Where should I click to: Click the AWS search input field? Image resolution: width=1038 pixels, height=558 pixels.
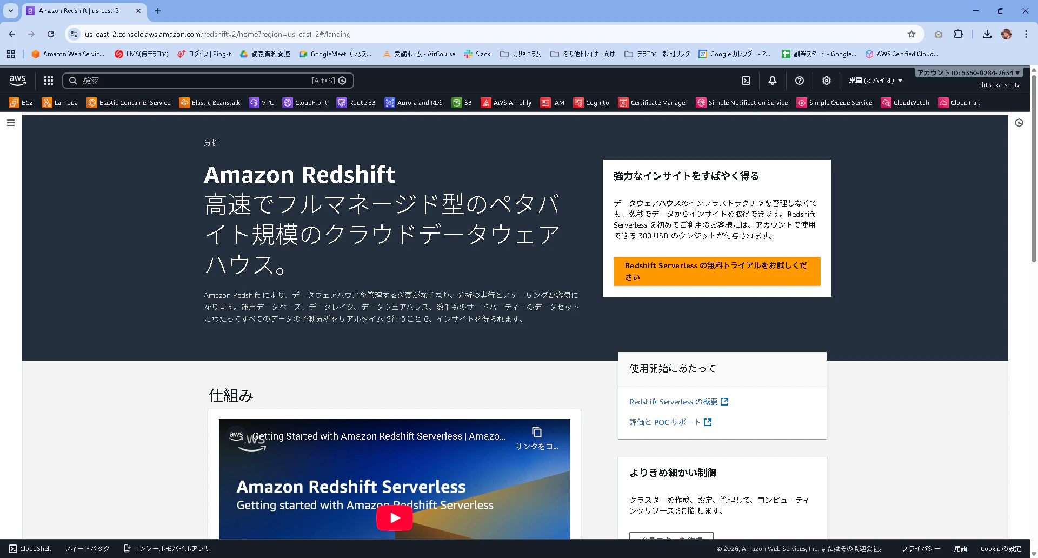pos(208,81)
